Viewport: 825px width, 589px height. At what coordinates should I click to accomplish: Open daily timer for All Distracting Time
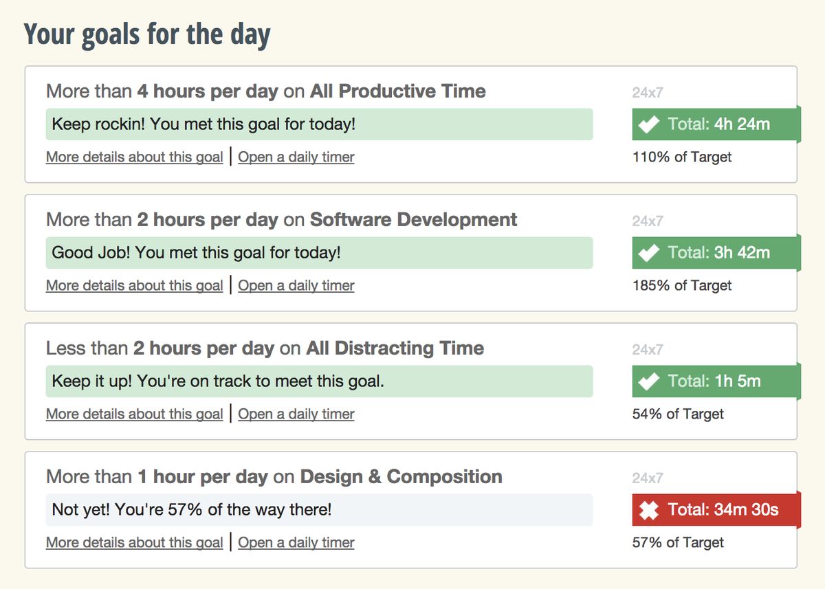coord(296,414)
